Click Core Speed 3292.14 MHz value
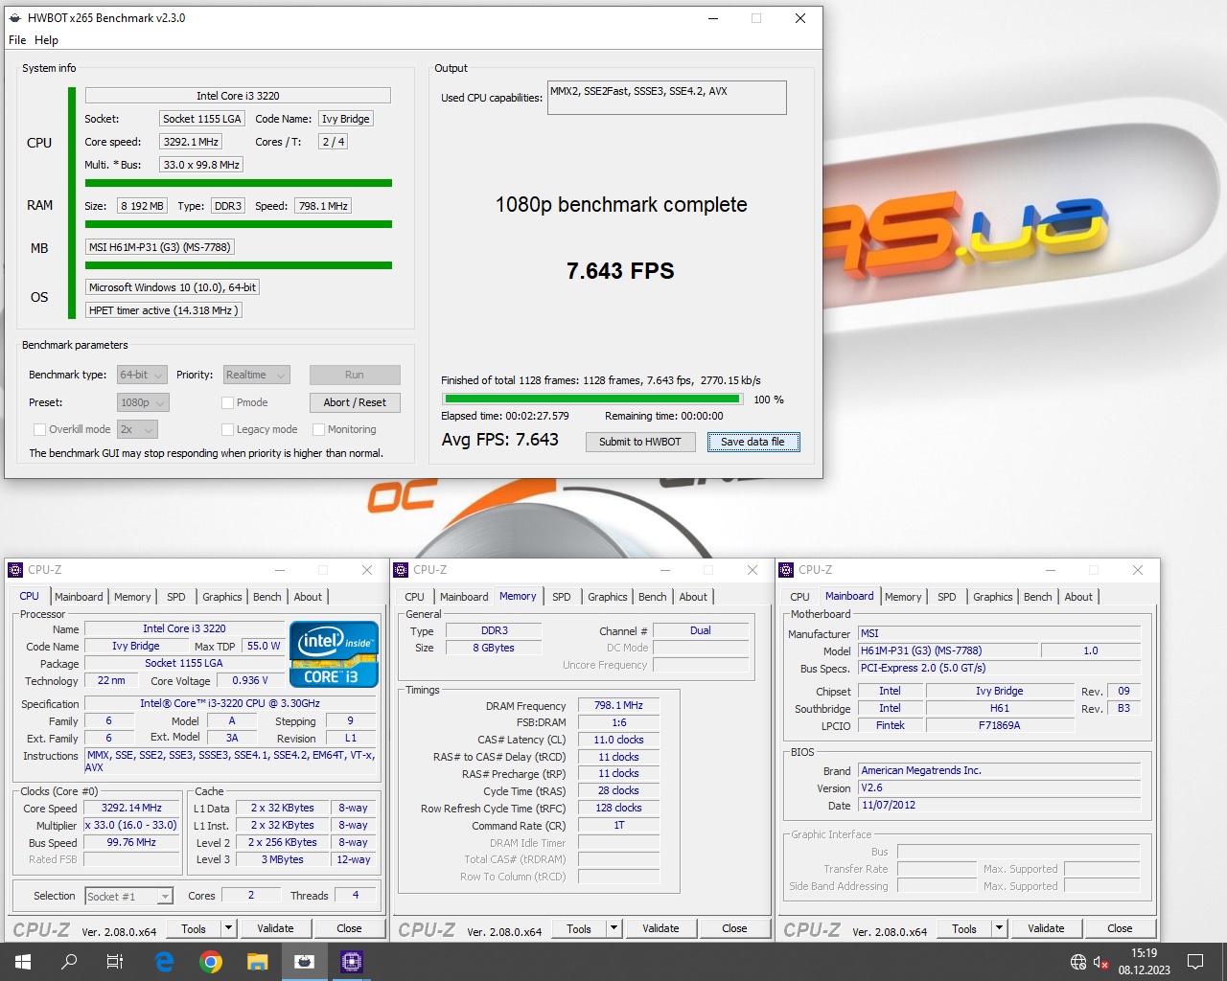Viewport: 1227px width, 981px height. 131,809
